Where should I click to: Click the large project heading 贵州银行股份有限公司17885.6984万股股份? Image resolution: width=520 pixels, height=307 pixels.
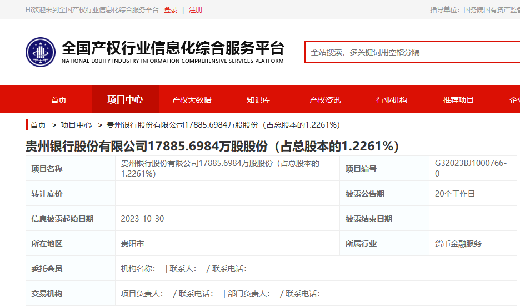(x=212, y=146)
